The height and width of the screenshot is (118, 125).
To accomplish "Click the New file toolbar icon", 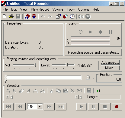I will pyautogui.click(x=4, y=16).
